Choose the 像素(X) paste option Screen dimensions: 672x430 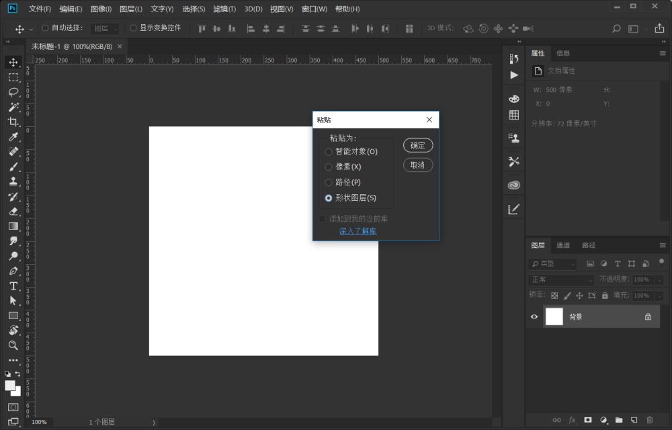tap(329, 167)
